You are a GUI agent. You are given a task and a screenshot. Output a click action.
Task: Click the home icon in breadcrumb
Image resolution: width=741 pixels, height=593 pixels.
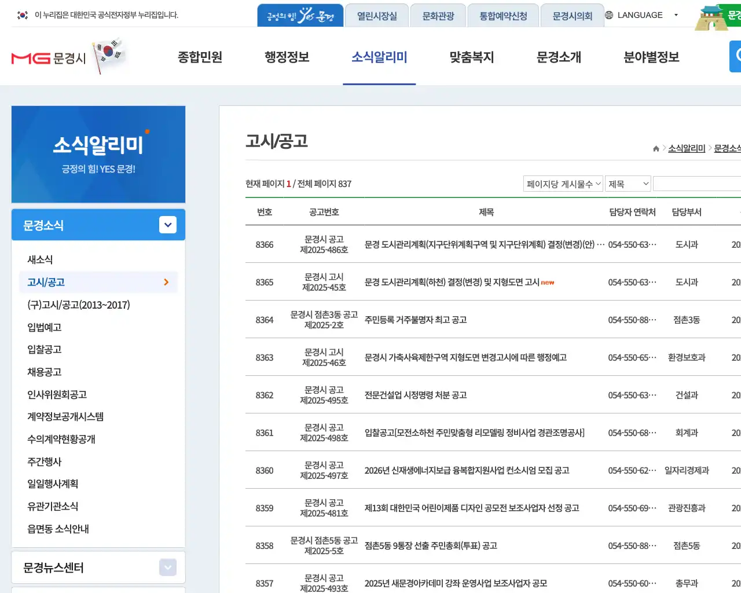(656, 149)
